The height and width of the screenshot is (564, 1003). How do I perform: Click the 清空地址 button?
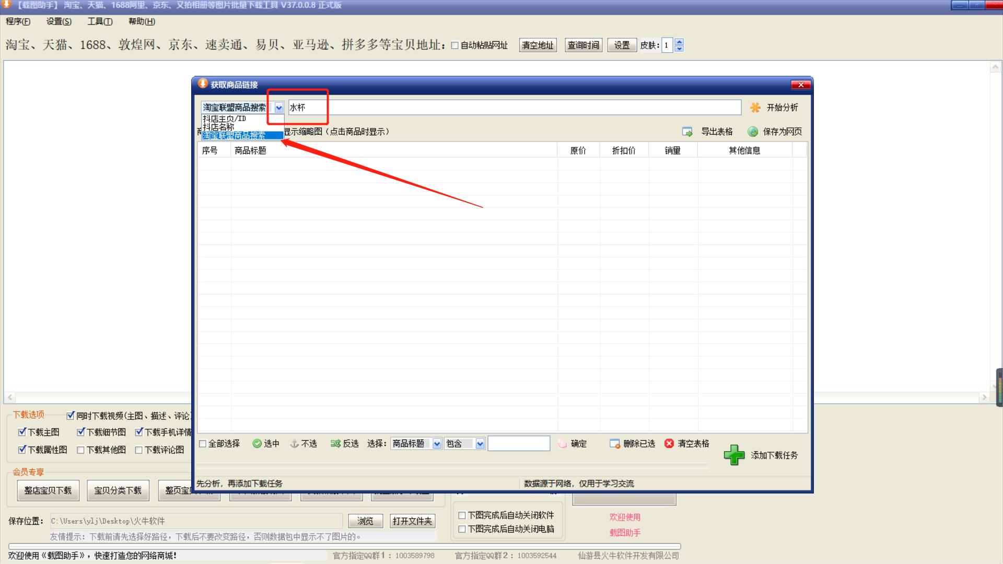click(x=538, y=45)
